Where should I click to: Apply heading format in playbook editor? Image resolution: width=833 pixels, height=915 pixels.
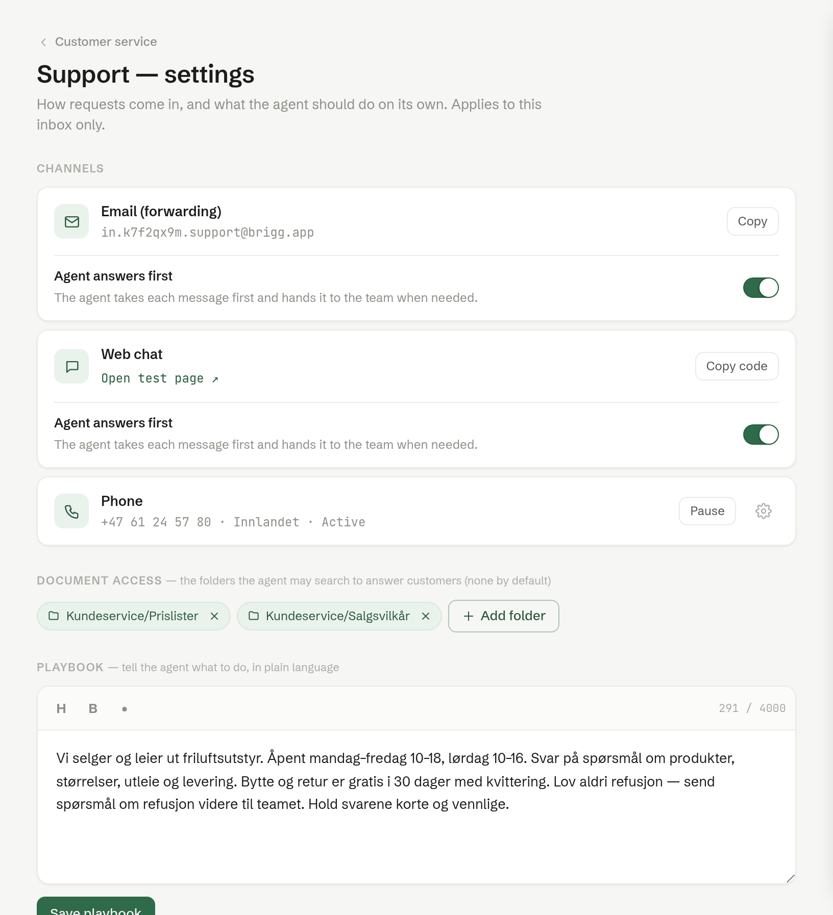tap(61, 708)
